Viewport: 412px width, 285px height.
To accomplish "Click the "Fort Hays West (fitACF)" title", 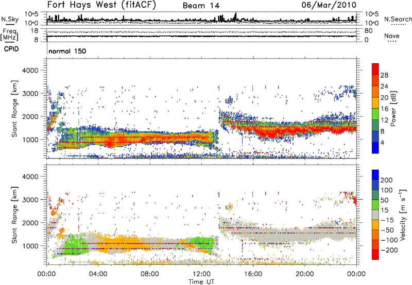I will pos(101,5).
